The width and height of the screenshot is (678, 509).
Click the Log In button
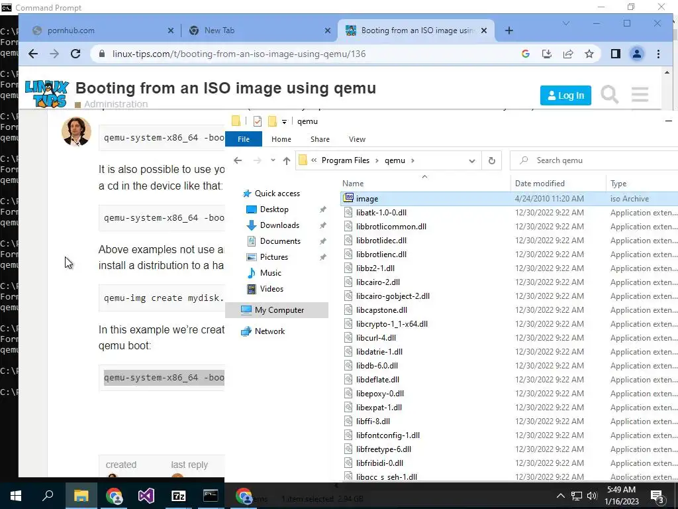tap(565, 95)
